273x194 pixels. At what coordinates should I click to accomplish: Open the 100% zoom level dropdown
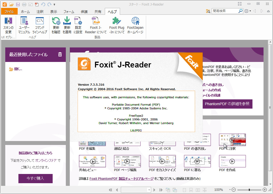pyautogui.click(x=230, y=190)
